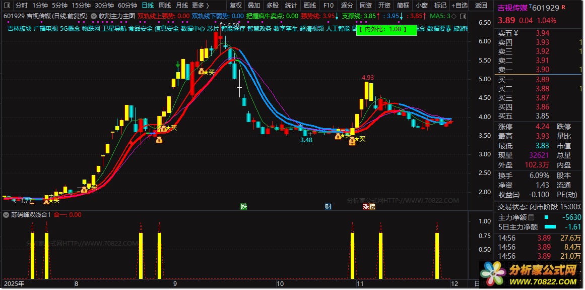
Task: Select the 15分钟 period tab
Action: point(81,6)
